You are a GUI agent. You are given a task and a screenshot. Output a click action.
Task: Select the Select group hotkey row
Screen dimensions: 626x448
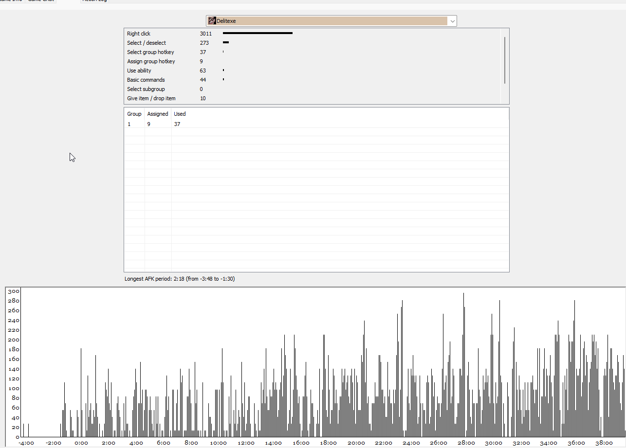(x=312, y=52)
